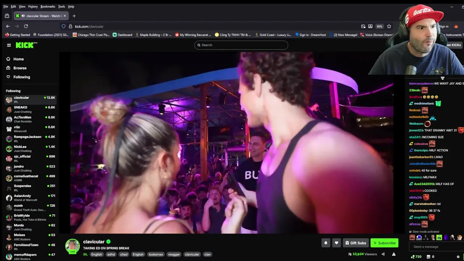Open a new browser tab

tap(74, 16)
